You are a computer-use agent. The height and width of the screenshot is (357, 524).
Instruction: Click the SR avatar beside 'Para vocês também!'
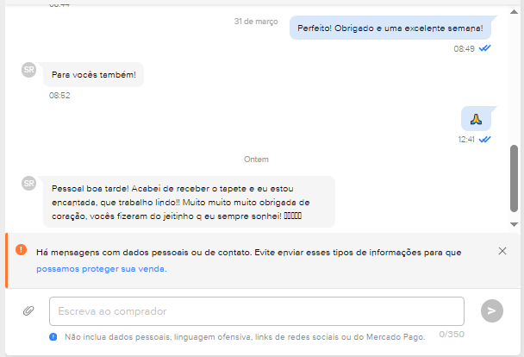28,70
